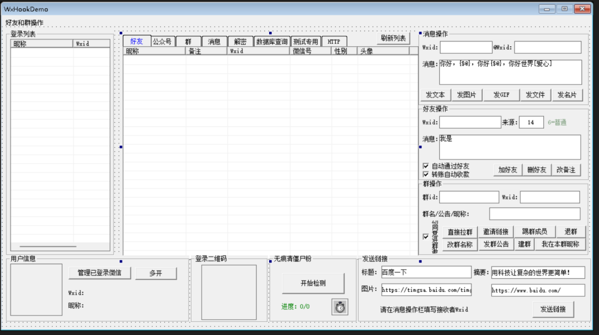
Task: Click the 邀请链接 button
Action: point(495,232)
